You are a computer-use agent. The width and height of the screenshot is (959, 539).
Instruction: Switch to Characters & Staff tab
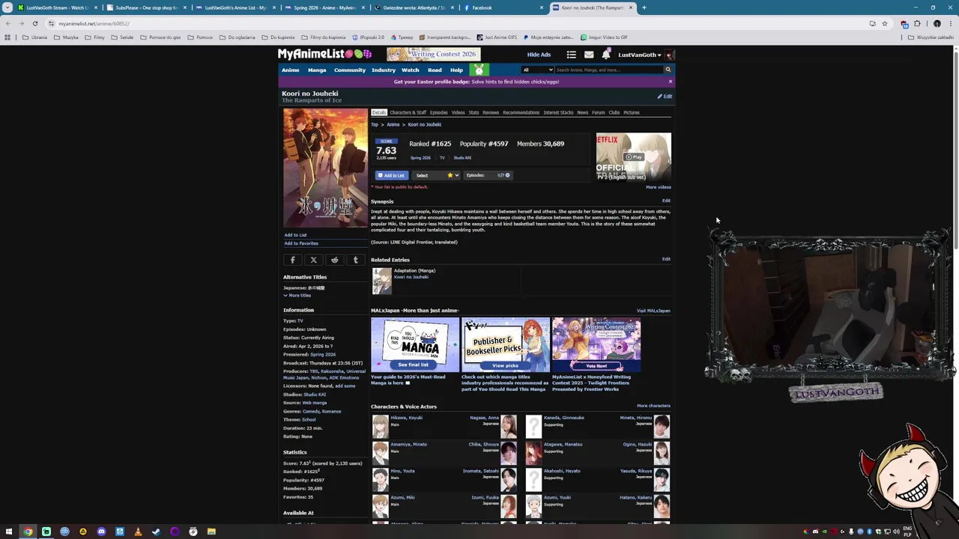coord(408,113)
